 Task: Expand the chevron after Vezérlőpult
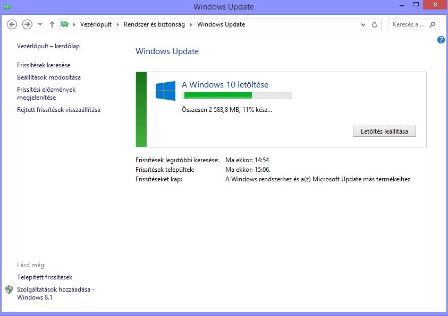pos(118,24)
